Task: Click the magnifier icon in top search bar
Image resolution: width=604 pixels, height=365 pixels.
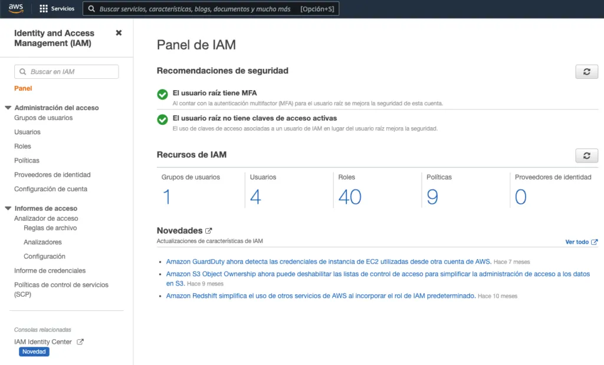Action: (x=91, y=9)
